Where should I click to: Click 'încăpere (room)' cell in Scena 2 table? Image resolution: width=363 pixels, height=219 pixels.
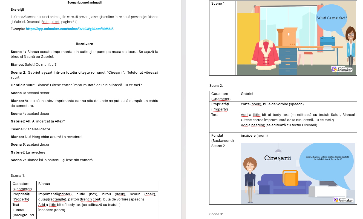tap(298, 138)
